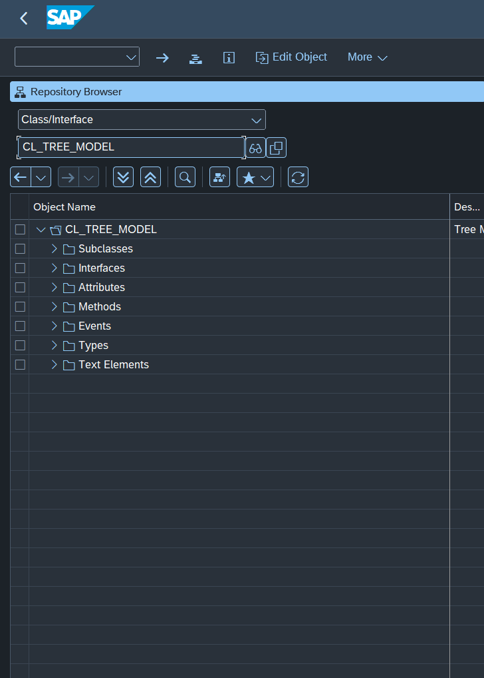Click the information icon in top toolbar

tap(229, 57)
